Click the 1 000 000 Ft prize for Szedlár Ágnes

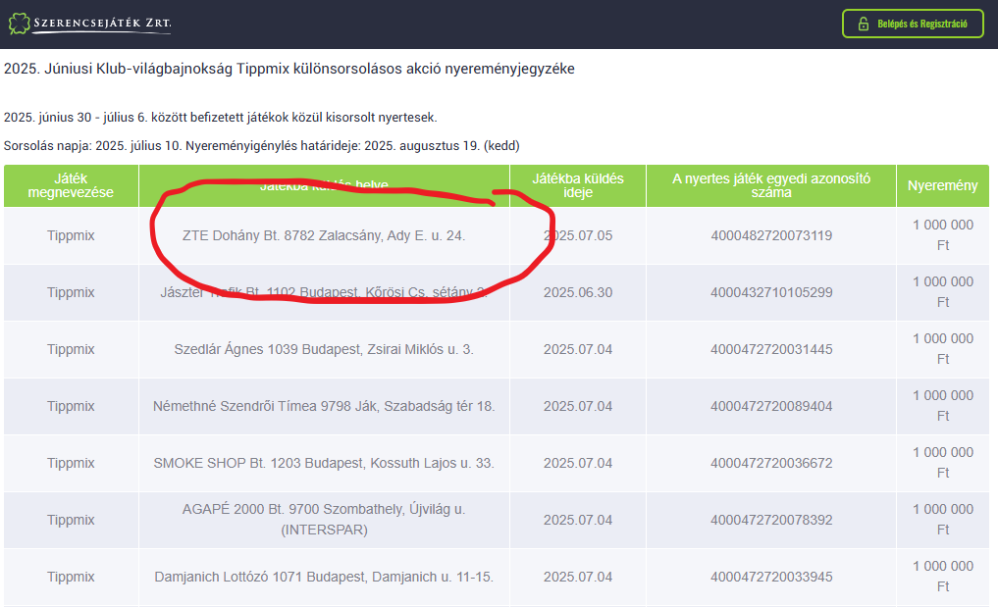943,349
